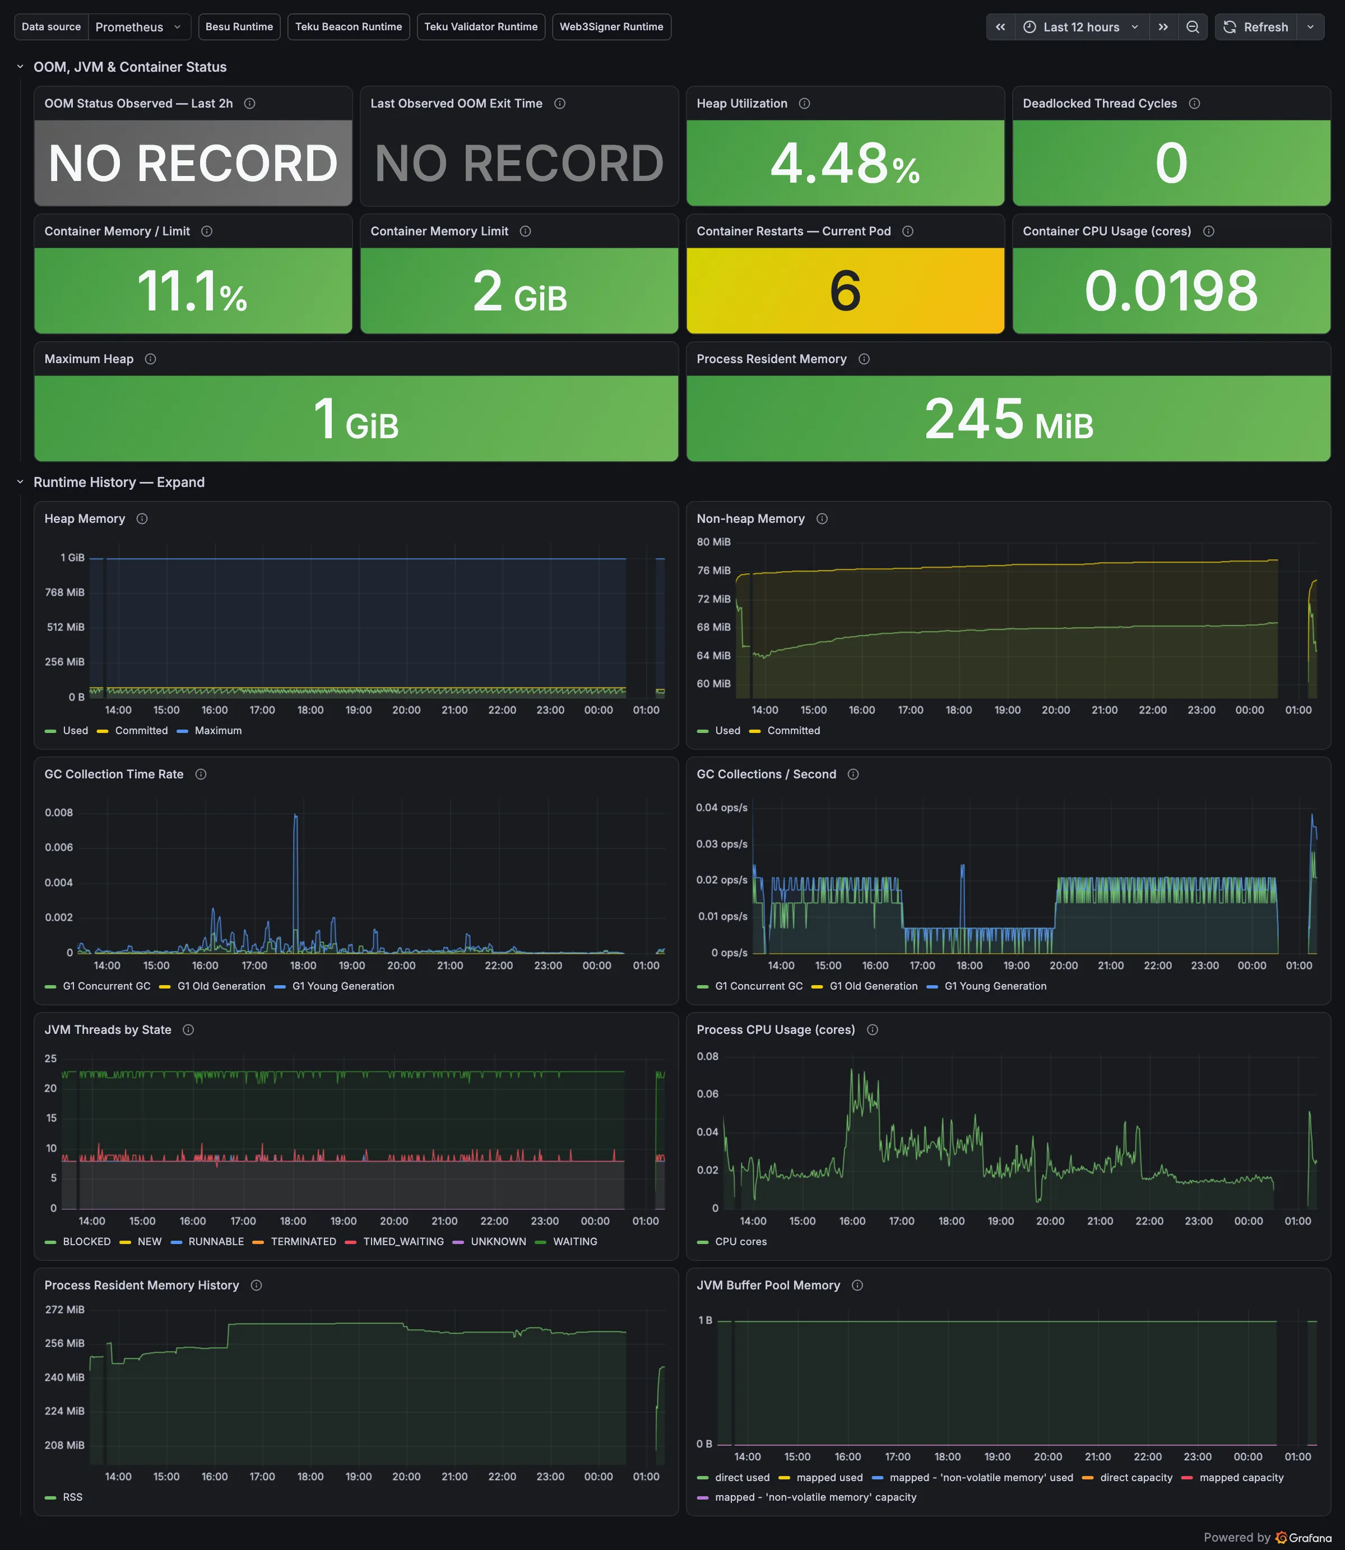Open Heap Memory panel title menu
Image resolution: width=1345 pixels, height=1550 pixels.
[x=85, y=519]
